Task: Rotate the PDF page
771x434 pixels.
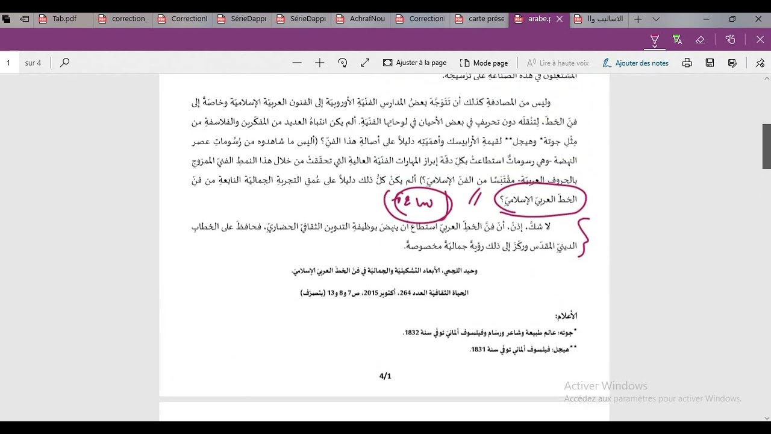Action: pos(343,63)
